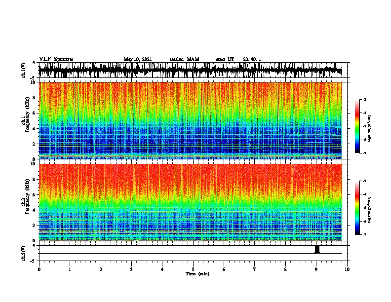The image size is (391, 302).
Task: Click the ch.2 spectrogram color scale bar
Action: coord(357,208)
